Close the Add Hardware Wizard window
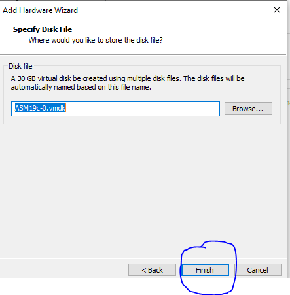The width and height of the screenshot is (290, 295). point(277,10)
